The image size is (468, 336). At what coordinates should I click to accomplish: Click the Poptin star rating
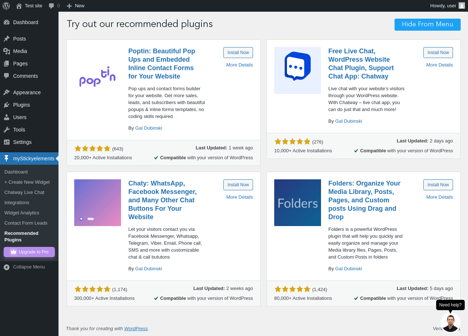click(x=92, y=149)
